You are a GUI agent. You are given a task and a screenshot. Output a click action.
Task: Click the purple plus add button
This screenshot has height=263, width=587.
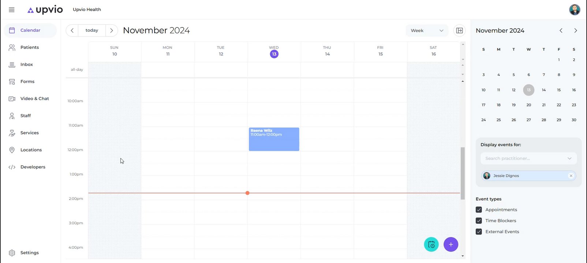(450, 244)
